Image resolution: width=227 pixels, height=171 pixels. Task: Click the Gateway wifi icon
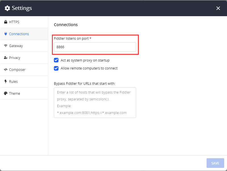coord(6,46)
